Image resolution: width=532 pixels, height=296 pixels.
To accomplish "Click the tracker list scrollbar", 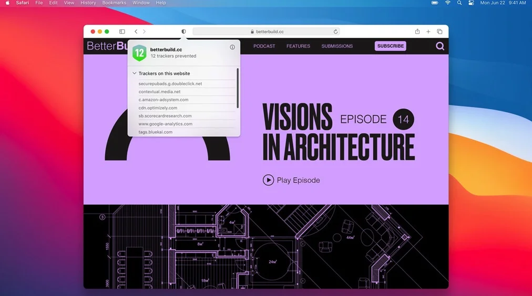I will click(238, 88).
